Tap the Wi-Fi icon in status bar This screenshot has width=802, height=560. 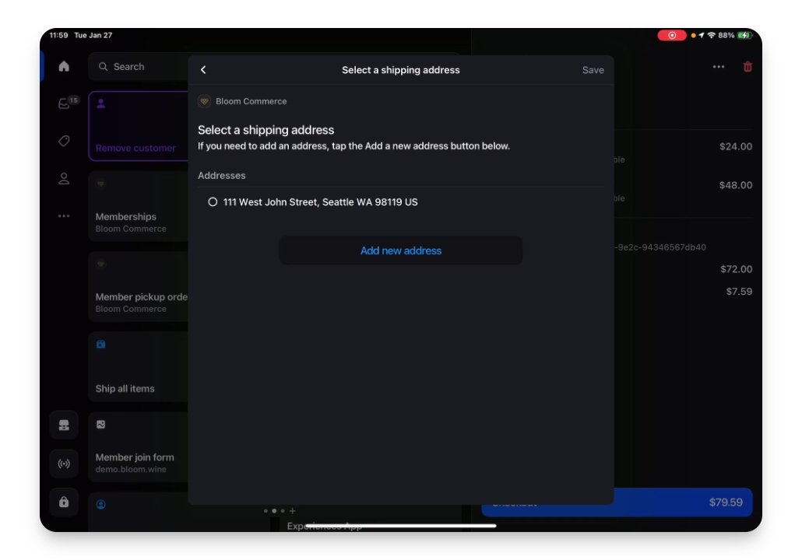point(711,35)
